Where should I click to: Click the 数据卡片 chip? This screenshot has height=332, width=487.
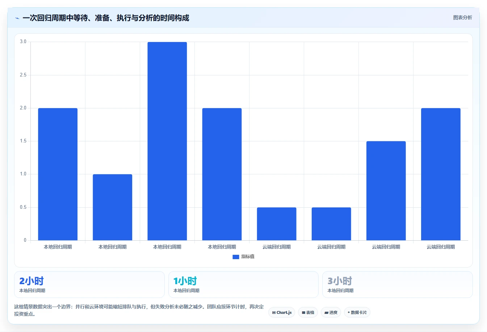point(357,312)
